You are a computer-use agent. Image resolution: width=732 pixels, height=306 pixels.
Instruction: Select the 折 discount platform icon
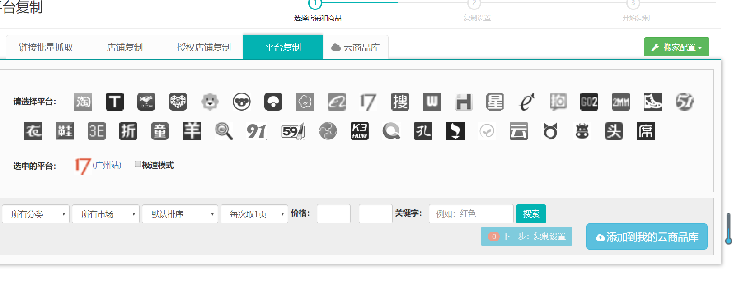pyautogui.click(x=128, y=131)
